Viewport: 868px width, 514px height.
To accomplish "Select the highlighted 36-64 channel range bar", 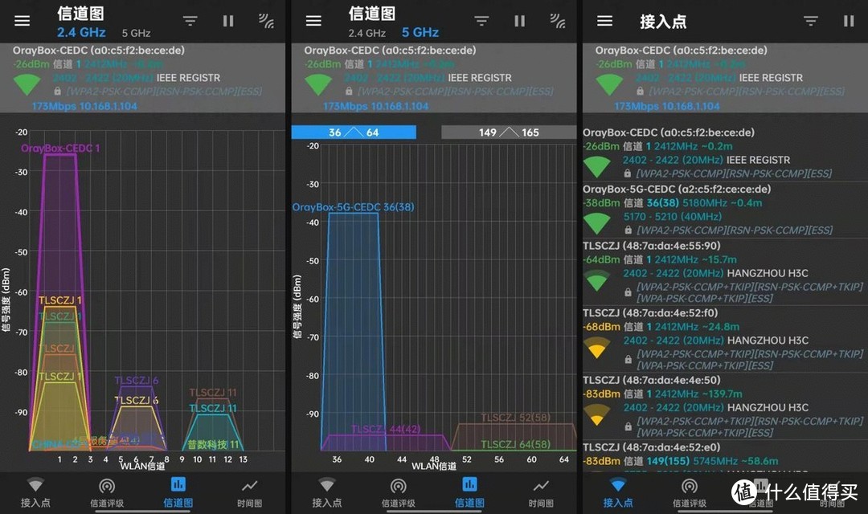I will tap(354, 132).
